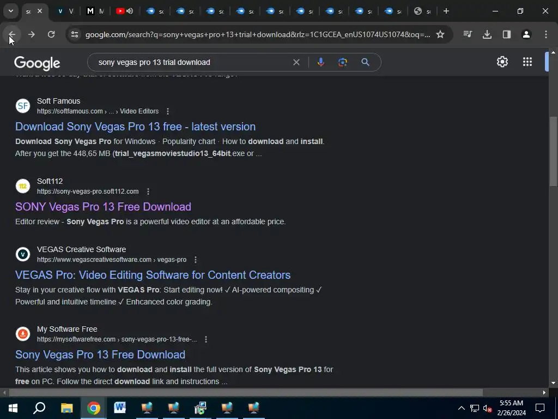Switch to the second tab labeled V

pyautogui.click(x=65, y=11)
